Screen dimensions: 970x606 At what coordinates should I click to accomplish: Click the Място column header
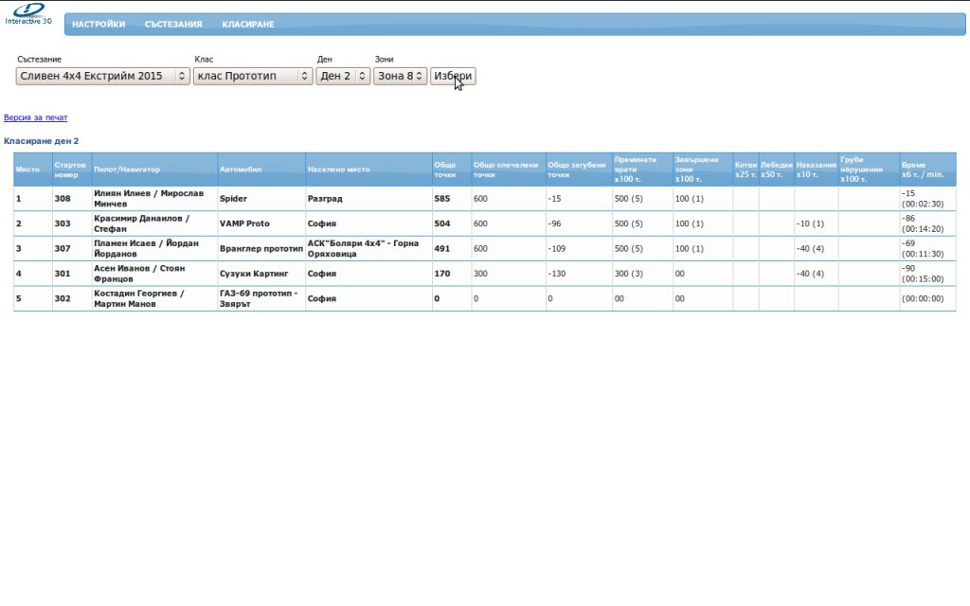tap(33, 169)
